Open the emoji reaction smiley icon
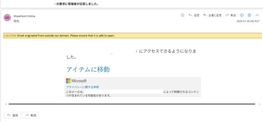 tap(182, 15)
